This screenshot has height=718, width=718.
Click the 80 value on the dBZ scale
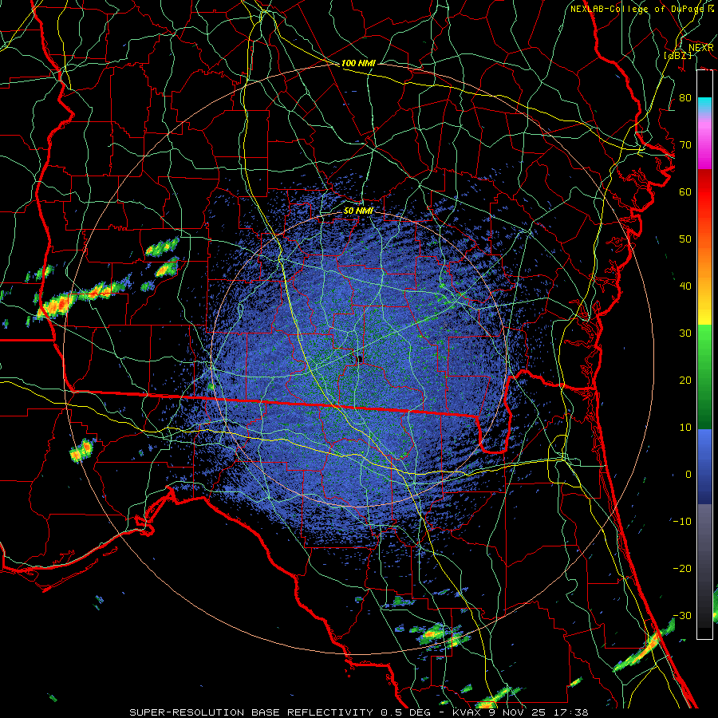[x=685, y=98]
